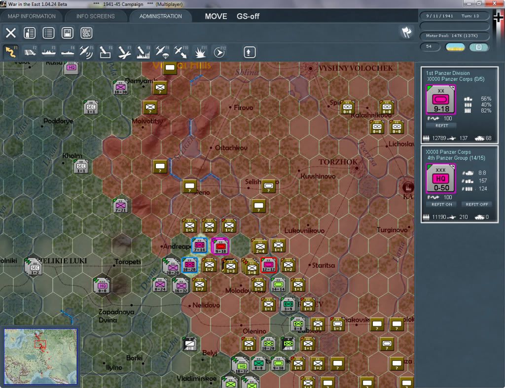Click the explosion icon labeled F11
Screen dimensions: 505x388
(x=200, y=52)
